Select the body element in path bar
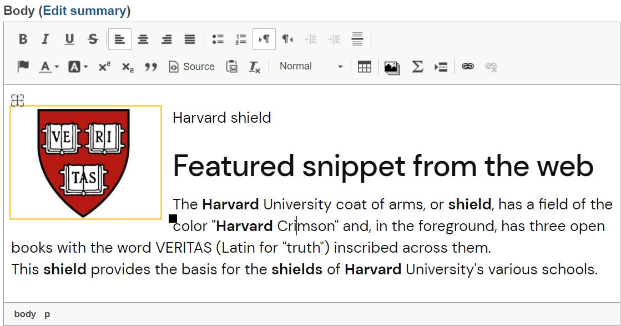 click(25, 314)
